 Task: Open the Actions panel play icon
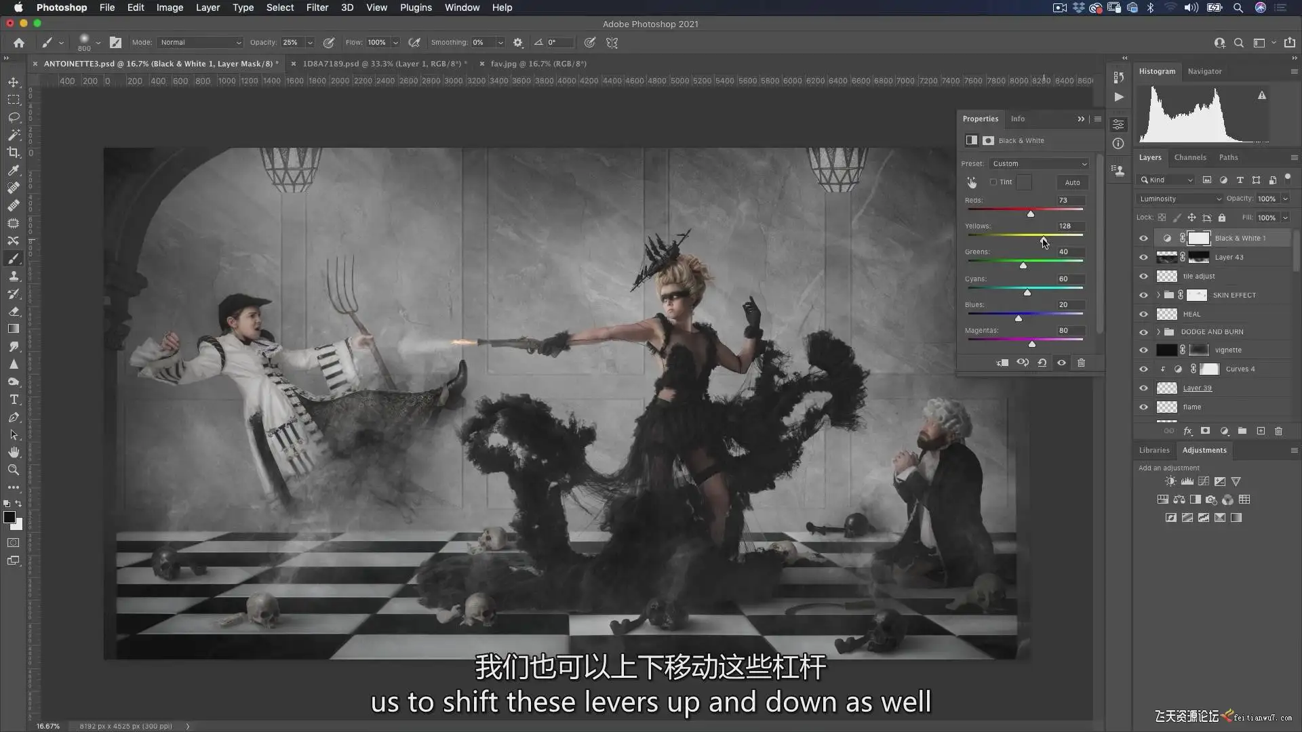click(1119, 97)
